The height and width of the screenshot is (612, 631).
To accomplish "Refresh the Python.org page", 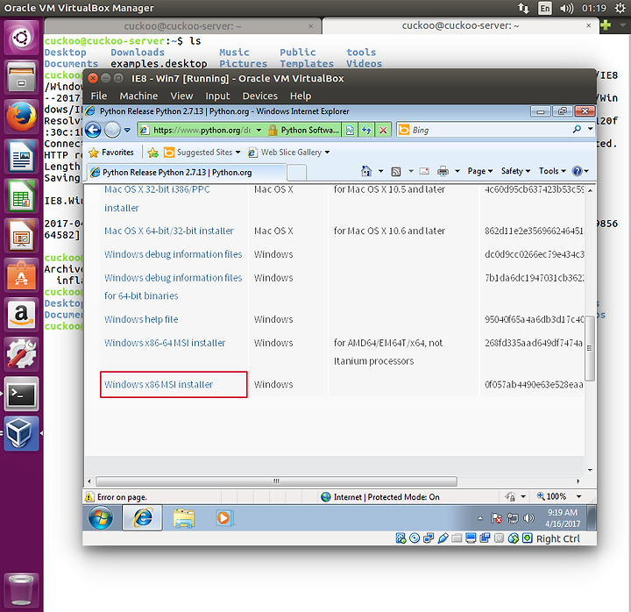I will click(366, 130).
